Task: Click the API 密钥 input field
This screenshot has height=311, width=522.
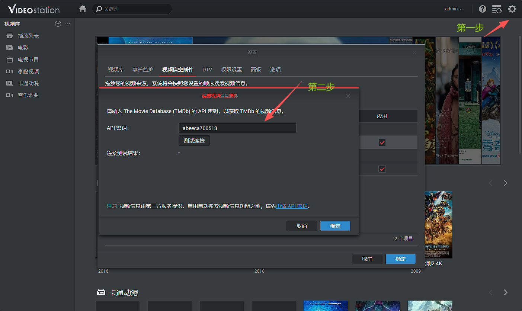Action: [237, 128]
